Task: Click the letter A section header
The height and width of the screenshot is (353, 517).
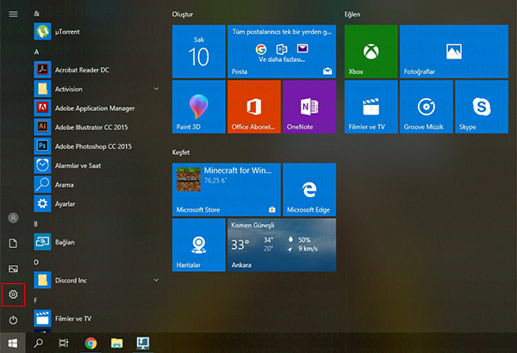Action: click(36, 52)
